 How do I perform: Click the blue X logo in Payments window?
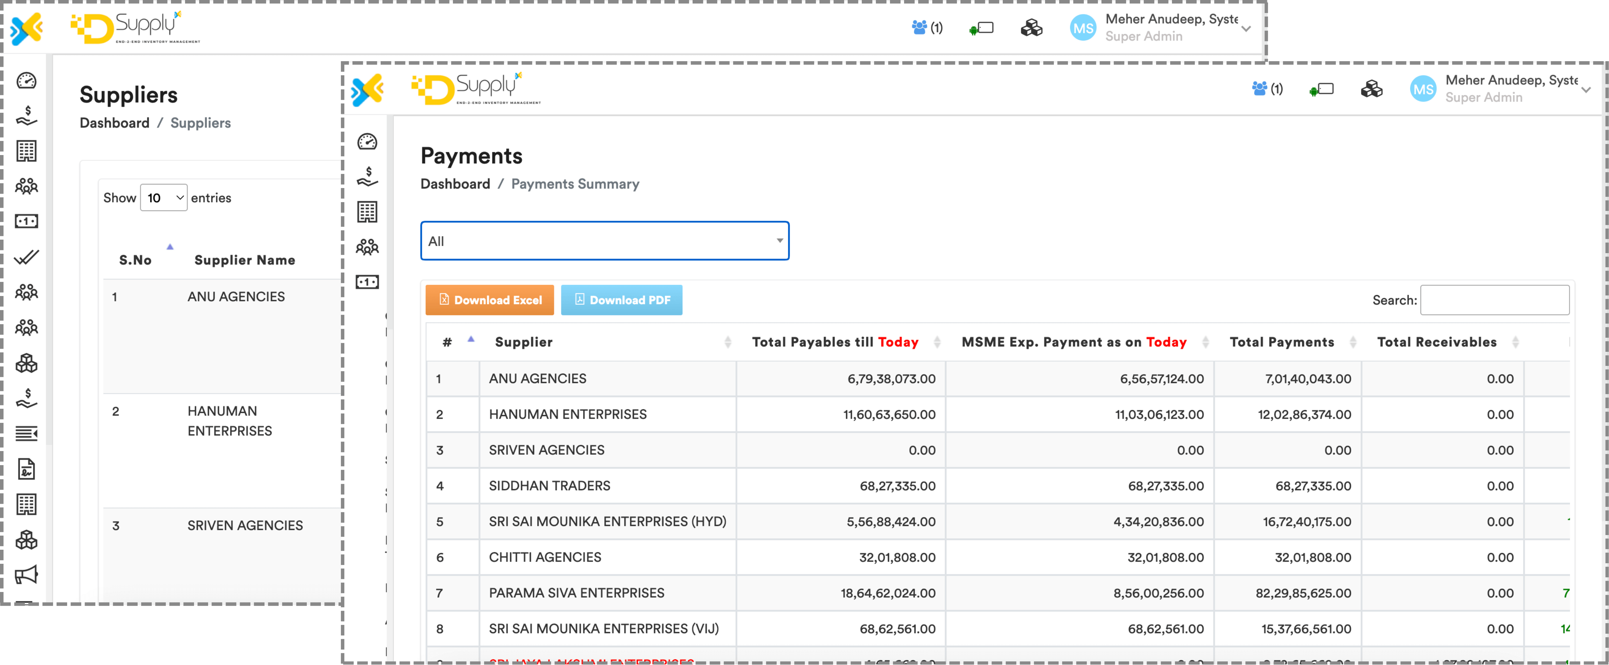[367, 90]
